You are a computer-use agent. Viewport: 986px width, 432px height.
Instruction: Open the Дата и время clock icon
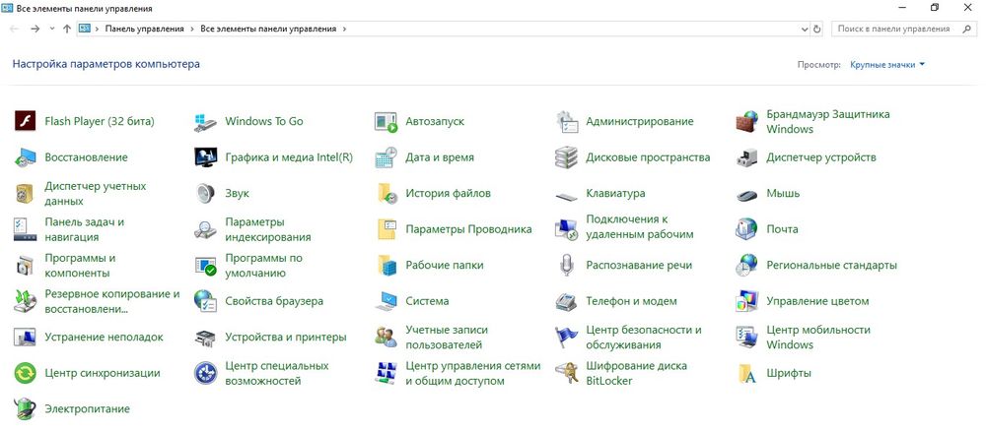[x=387, y=157]
